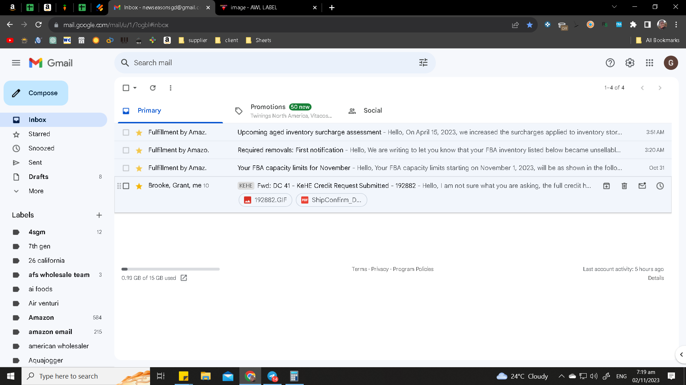Reload the browser page

(39, 25)
